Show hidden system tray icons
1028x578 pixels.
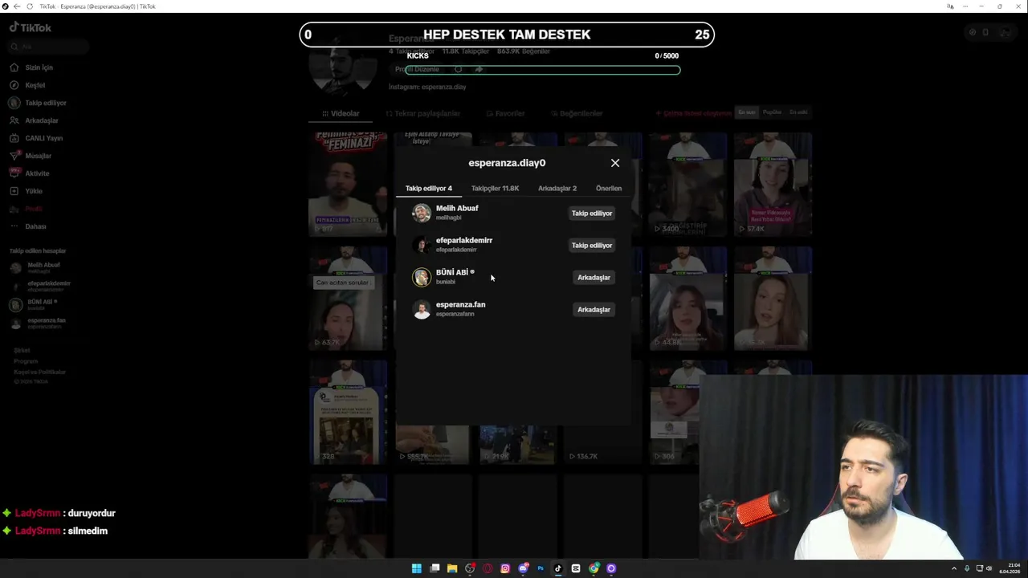tap(955, 568)
